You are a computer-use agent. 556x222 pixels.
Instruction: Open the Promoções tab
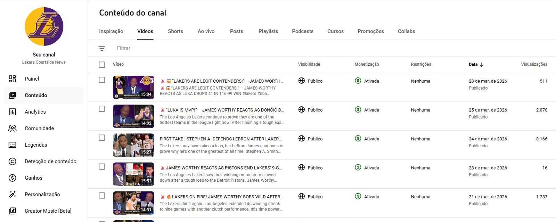(x=371, y=31)
